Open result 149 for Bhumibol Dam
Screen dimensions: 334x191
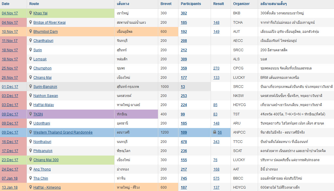tap(216, 32)
